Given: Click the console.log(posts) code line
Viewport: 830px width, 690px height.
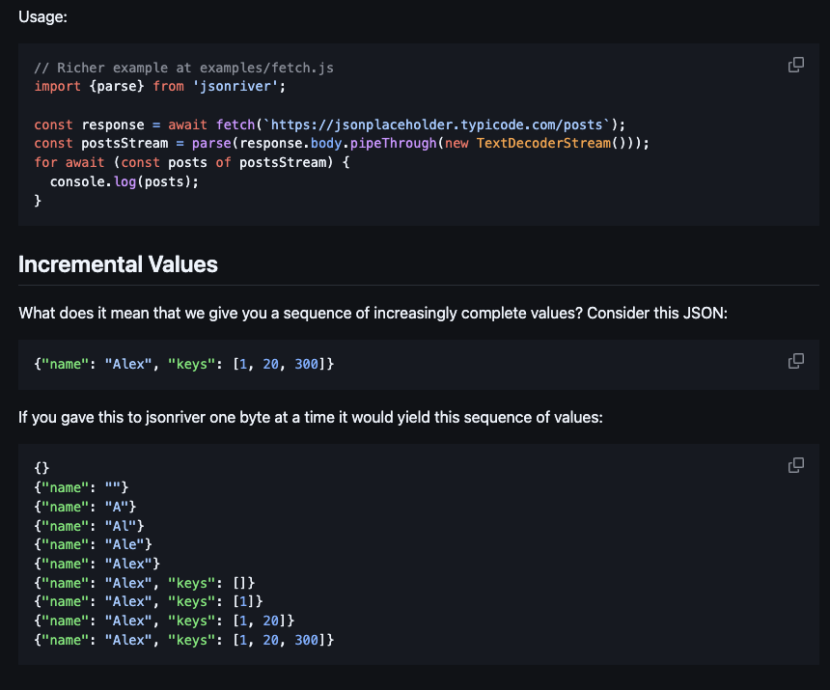Looking at the screenshot, I should (x=124, y=181).
